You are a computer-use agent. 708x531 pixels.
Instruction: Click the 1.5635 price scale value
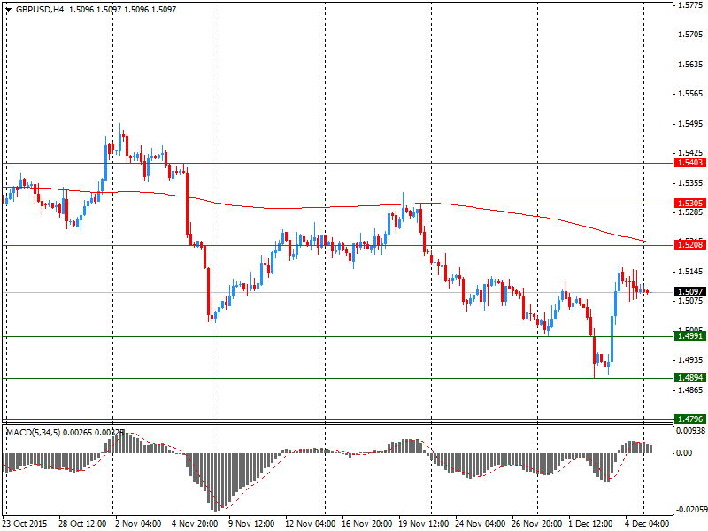tap(690, 64)
